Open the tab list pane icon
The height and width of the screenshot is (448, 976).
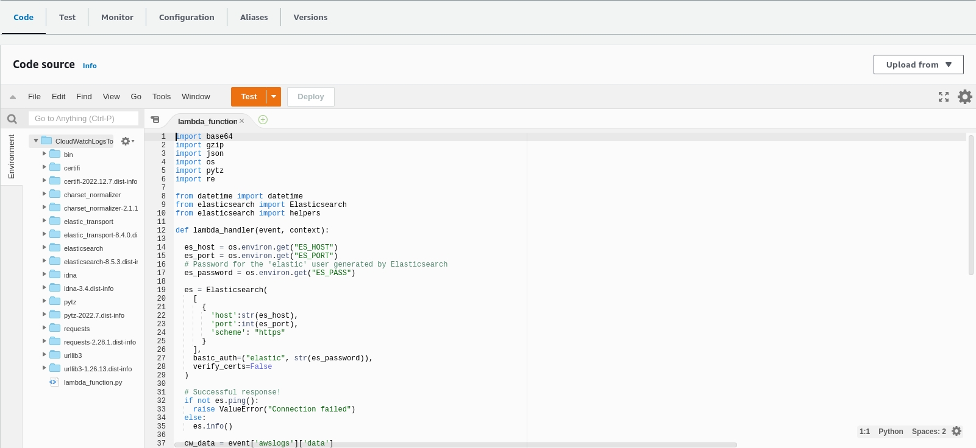155,120
